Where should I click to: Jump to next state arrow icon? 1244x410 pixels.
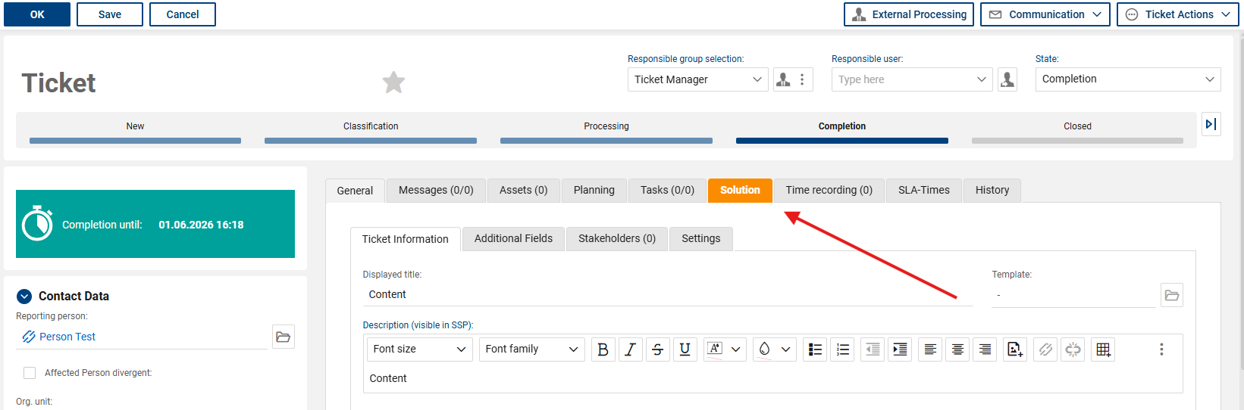click(1211, 124)
